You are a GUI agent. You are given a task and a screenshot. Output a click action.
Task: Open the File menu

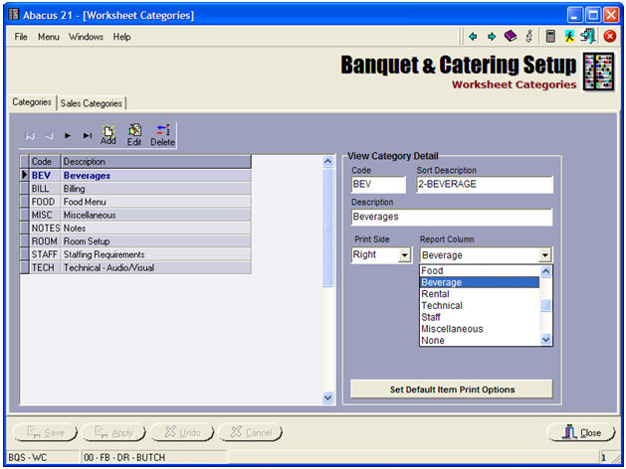tap(21, 37)
